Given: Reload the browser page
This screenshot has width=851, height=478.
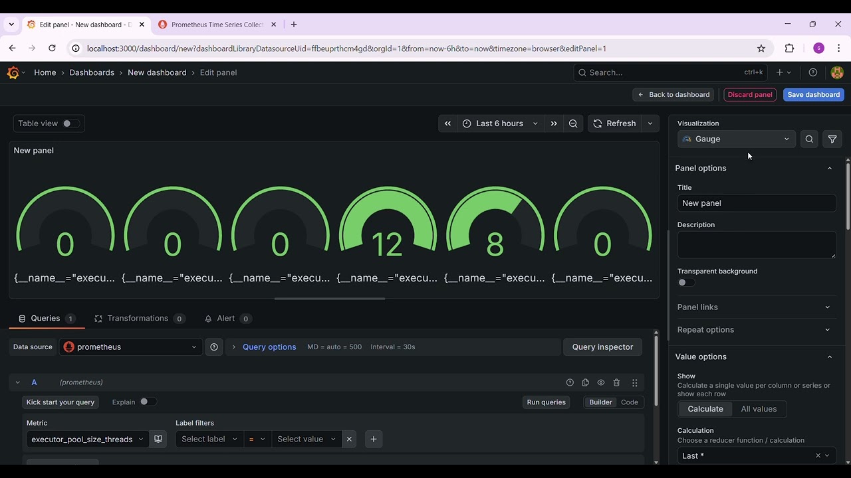Looking at the screenshot, I should 52,48.
